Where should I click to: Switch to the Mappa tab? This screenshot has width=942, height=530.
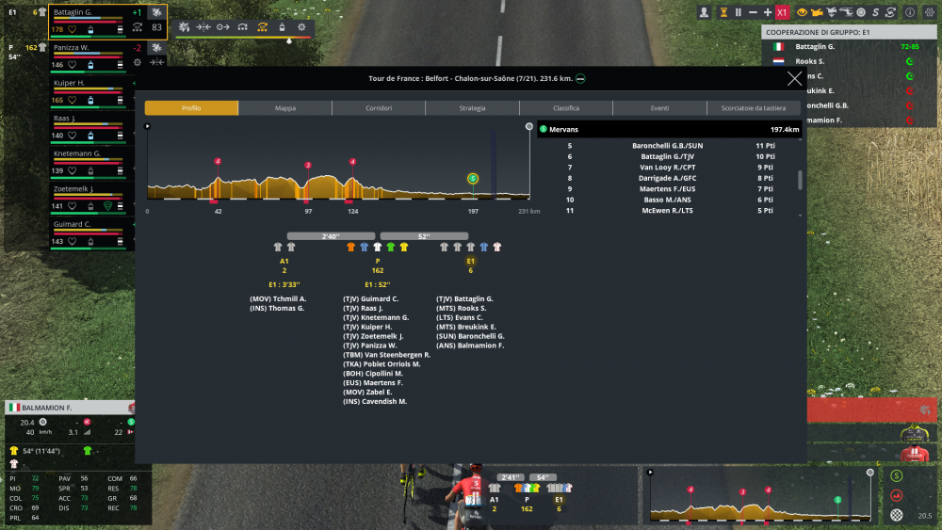click(x=284, y=108)
